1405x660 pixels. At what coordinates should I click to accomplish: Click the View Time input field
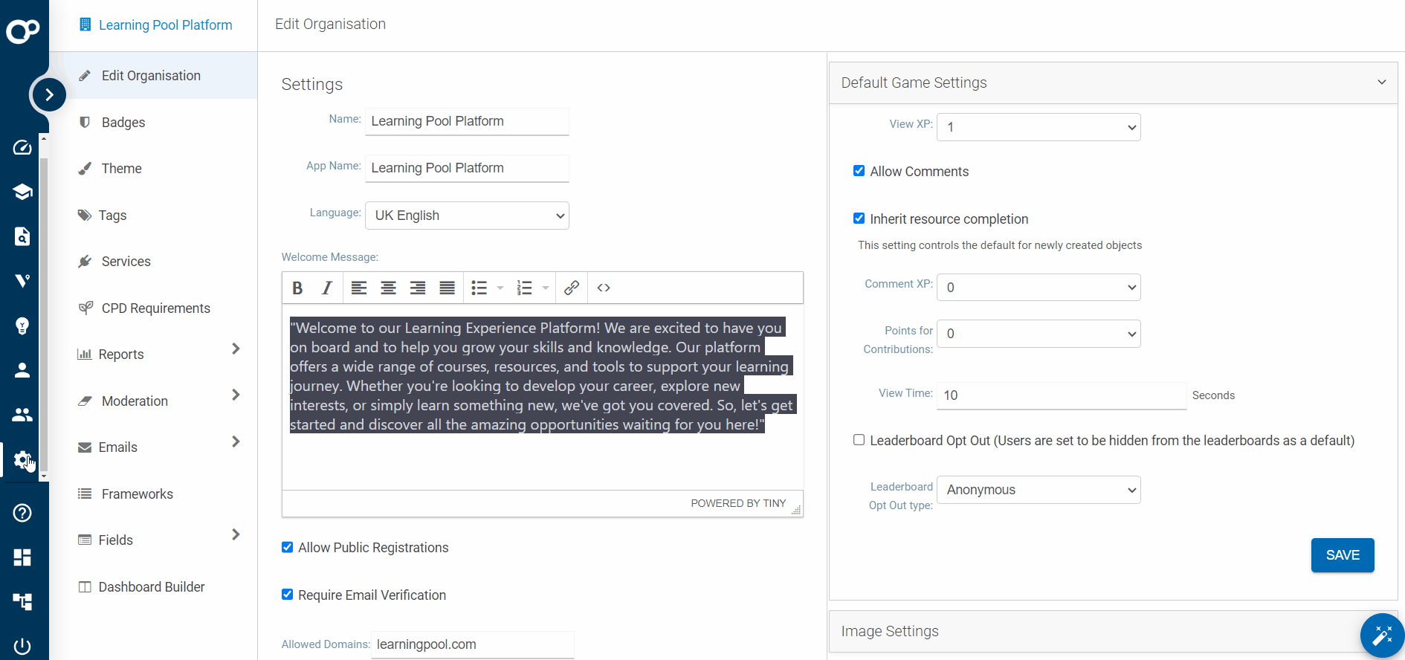click(x=1062, y=395)
